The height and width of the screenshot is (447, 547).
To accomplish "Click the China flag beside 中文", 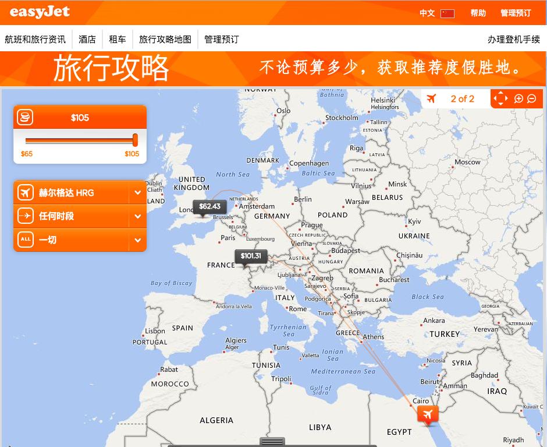I will coord(447,12).
